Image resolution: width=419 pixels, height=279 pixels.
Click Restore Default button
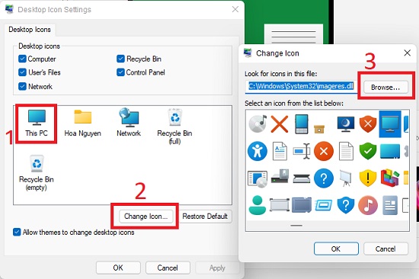point(205,216)
